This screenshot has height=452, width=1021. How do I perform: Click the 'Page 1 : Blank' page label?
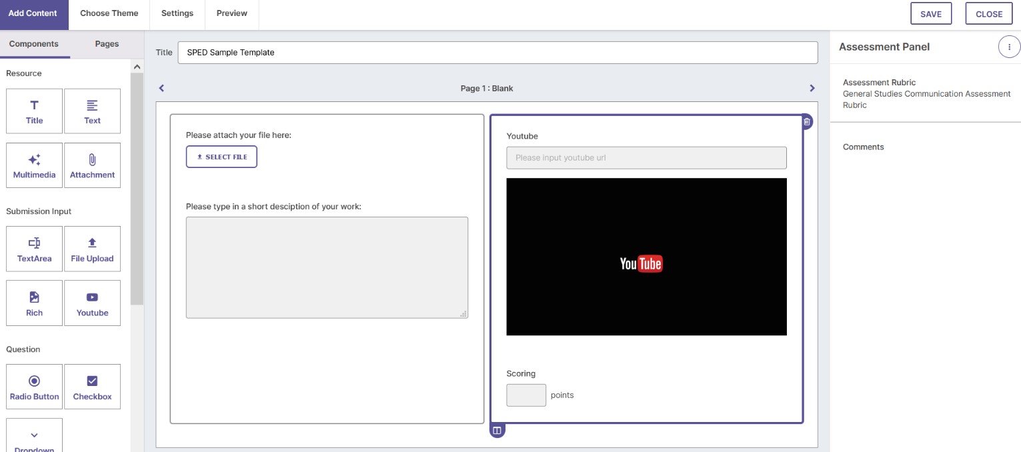pyautogui.click(x=487, y=88)
